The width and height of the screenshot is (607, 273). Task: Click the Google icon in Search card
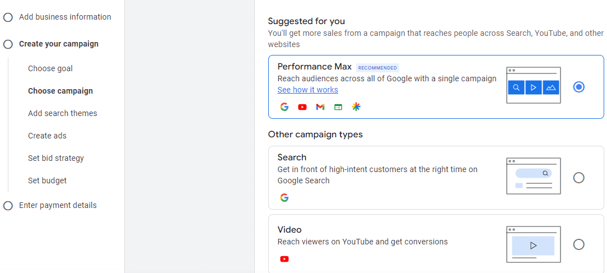pos(284,198)
